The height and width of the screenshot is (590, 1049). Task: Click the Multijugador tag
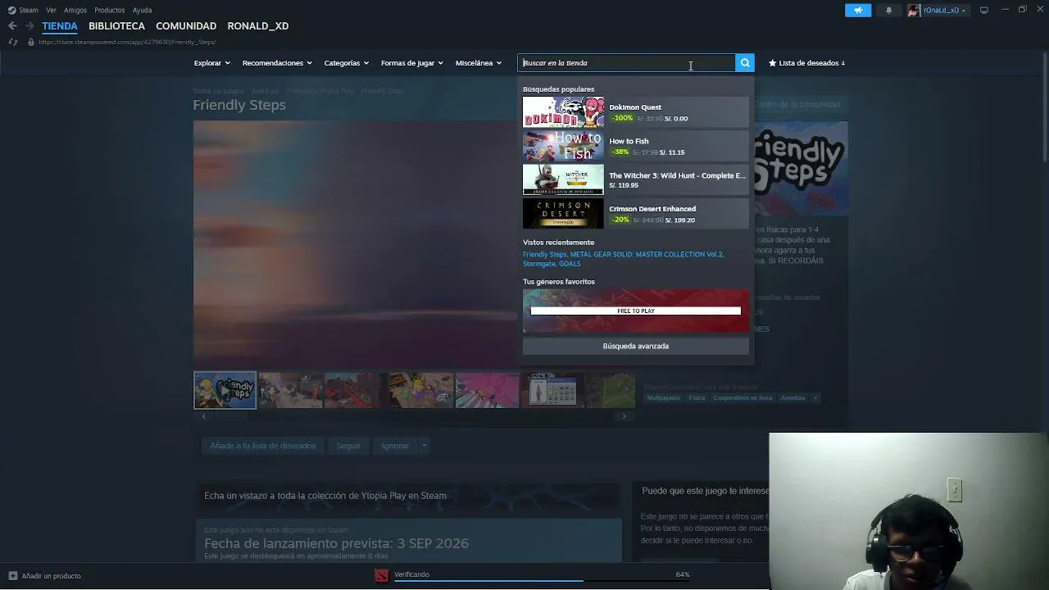(664, 398)
